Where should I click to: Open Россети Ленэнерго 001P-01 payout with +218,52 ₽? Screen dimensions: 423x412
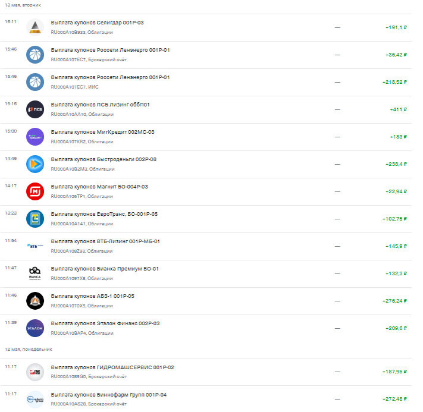click(206, 82)
